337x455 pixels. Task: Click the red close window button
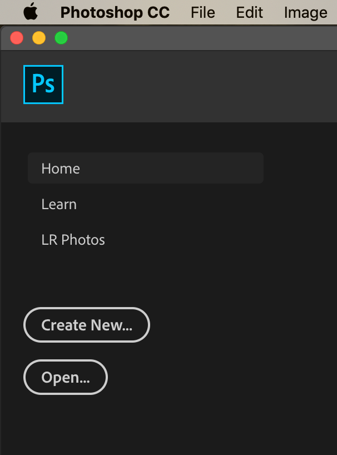(16, 38)
